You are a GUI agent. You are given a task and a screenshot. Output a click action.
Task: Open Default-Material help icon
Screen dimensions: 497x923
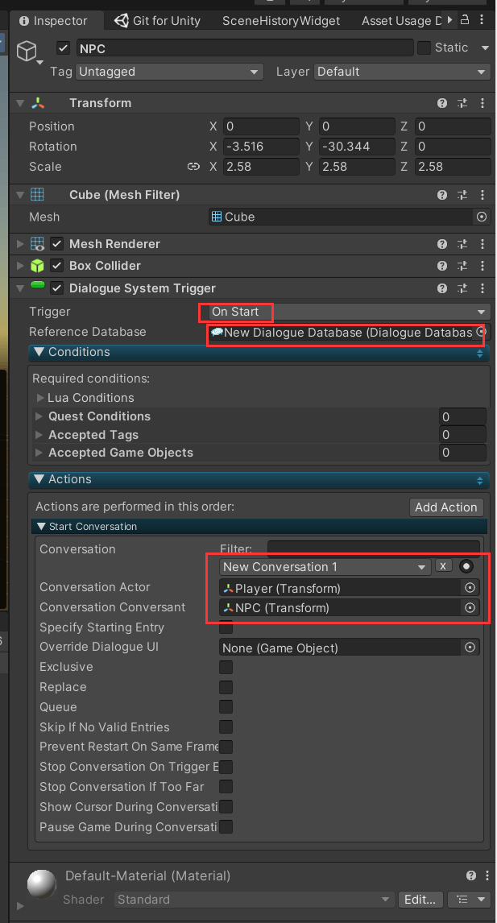point(471,875)
